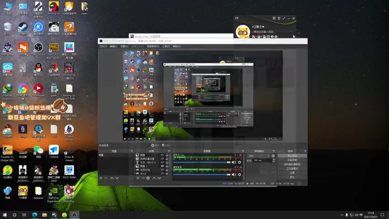Toggle the lock on the 图像 2 source
This screenshot has height=219, width=389.
pyautogui.click(x=167, y=166)
